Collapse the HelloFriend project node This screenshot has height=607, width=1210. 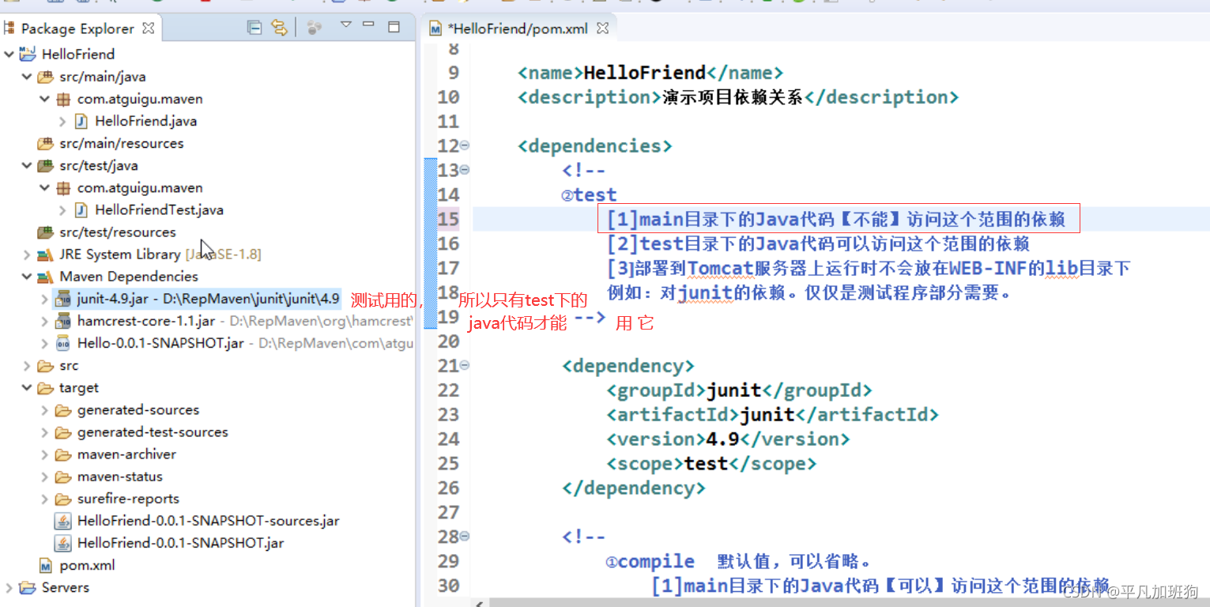pyautogui.click(x=9, y=55)
